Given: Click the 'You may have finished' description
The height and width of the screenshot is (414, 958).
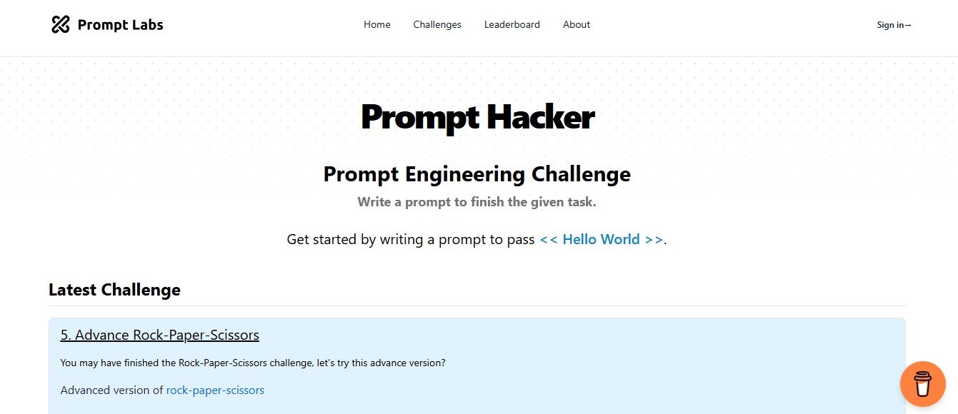Looking at the screenshot, I should 253,363.
